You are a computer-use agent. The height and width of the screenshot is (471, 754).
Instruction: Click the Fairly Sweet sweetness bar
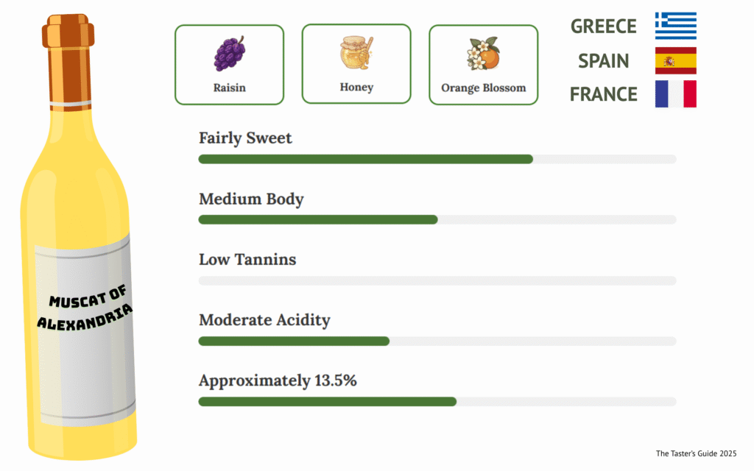pos(437,159)
